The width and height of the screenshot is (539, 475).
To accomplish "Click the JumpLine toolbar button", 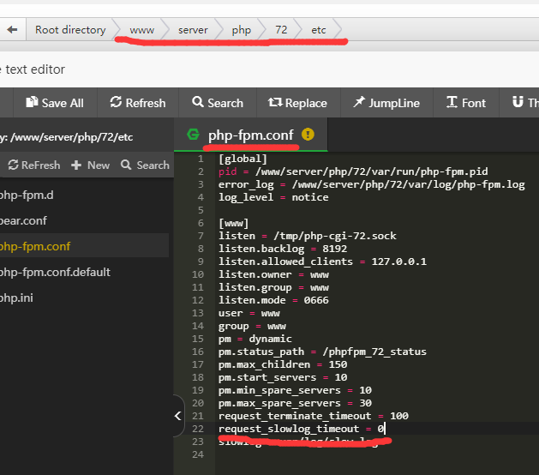I will [x=386, y=103].
